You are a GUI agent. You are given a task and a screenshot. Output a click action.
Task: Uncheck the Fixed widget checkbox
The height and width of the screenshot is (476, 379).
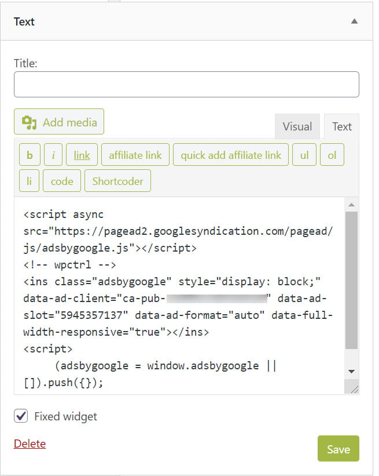(x=21, y=416)
